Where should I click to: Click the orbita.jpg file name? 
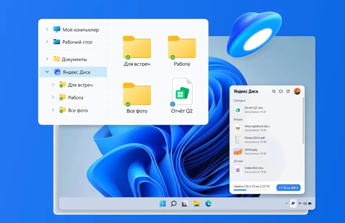coord(251,149)
